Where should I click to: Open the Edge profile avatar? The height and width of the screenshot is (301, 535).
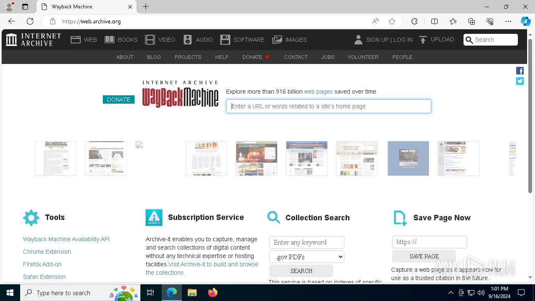pyautogui.click(x=9, y=7)
